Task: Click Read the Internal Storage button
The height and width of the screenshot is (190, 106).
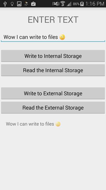Action: point(53,70)
